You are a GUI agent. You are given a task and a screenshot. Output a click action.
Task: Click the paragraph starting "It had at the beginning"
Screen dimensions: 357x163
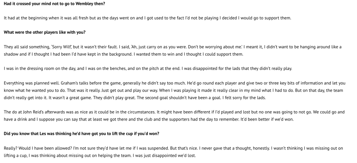[x=139, y=18]
